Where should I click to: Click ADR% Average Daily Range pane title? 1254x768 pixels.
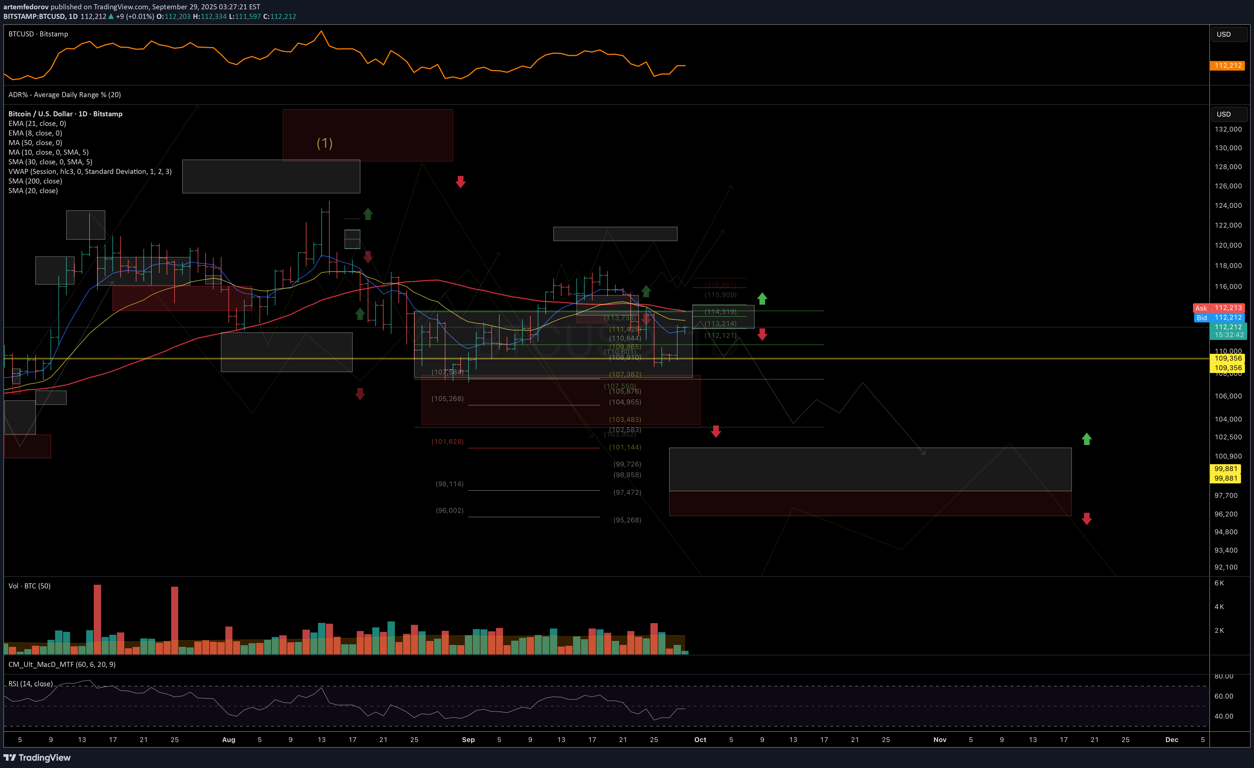pyautogui.click(x=65, y=95)
